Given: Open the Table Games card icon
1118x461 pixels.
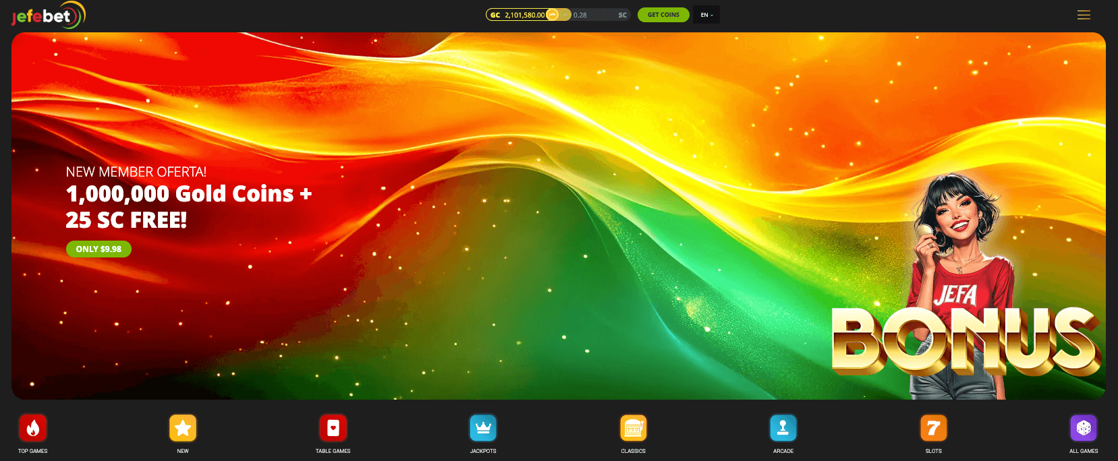Looking at the screenshot, I should point(333,427).
